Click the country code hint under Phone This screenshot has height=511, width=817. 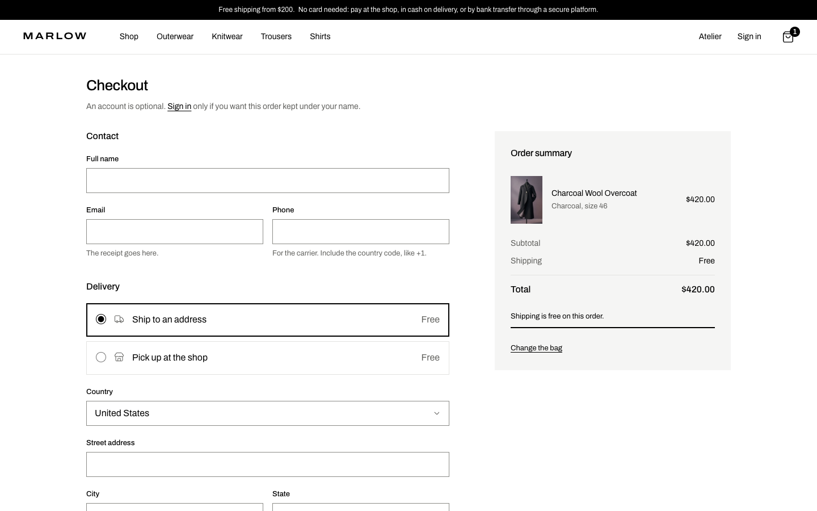349,253
